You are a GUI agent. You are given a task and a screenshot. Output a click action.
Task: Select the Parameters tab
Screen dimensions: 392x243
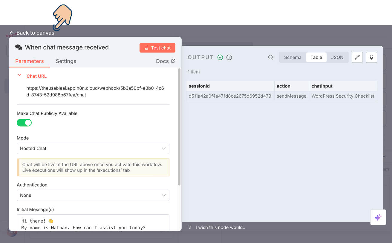(x=29, y=61)
